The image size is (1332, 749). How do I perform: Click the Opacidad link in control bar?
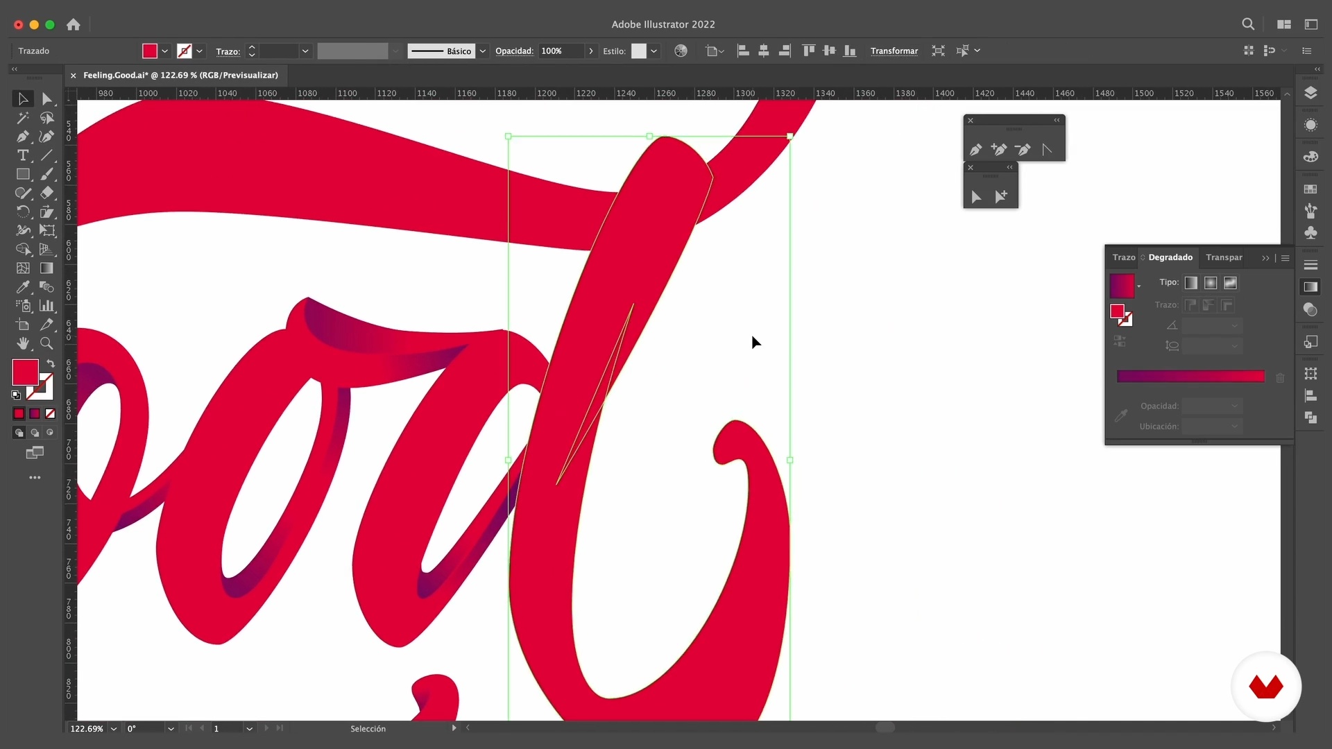[514, 51]
